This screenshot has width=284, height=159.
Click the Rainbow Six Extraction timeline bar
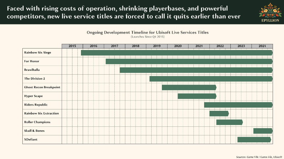pyautogui.click(x=219, y=113)
